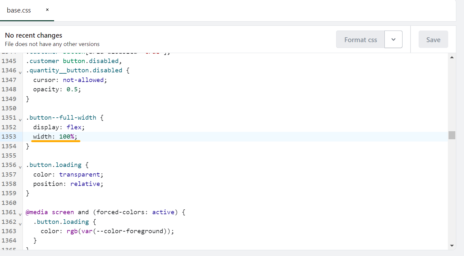Click the scrollbar down arrow
Viewport: 464px width, 256px height.
pos(452,245)
